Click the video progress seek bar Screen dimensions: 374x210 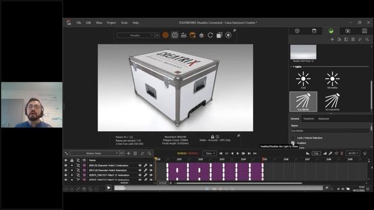(218, 188)
